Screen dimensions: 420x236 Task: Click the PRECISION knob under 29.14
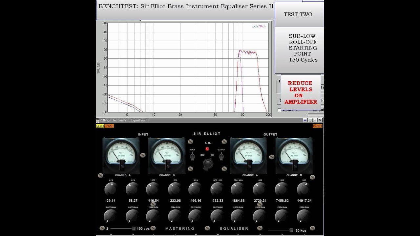click(x=111, y=216)
